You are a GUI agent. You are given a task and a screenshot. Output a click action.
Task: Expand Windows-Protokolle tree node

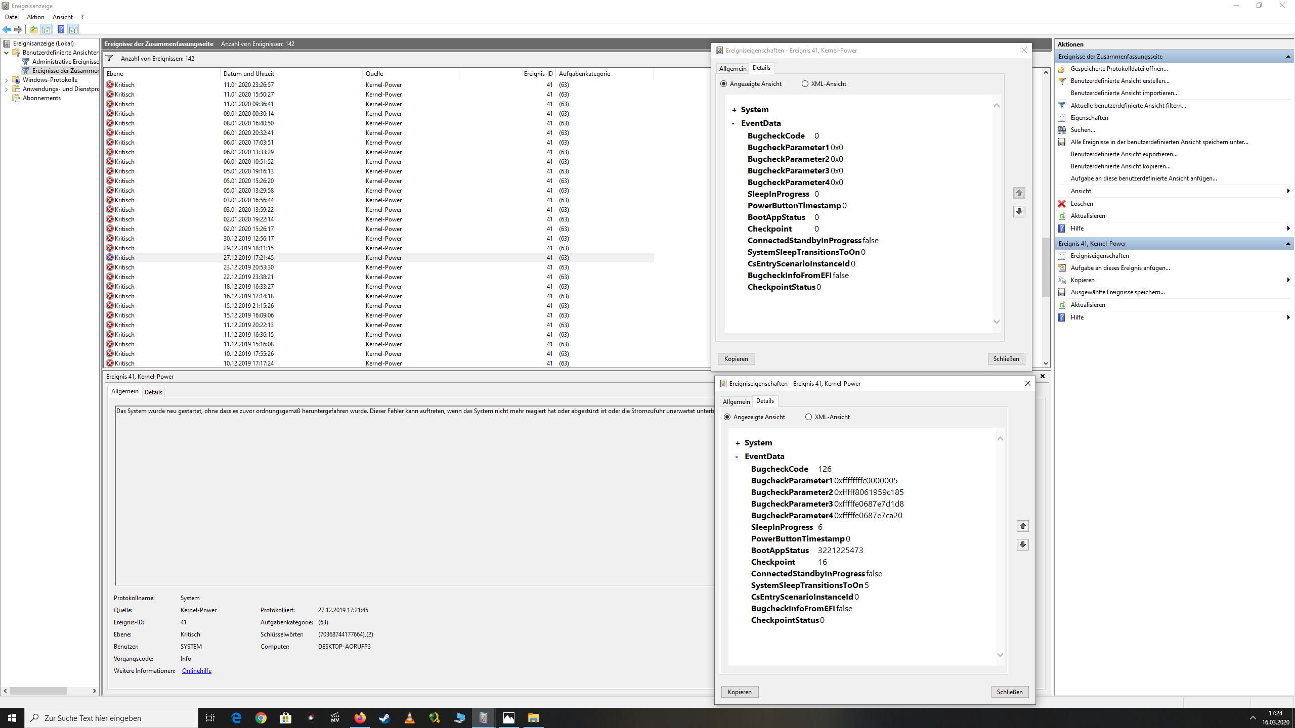pyautogui.click(x=6, y=80)
